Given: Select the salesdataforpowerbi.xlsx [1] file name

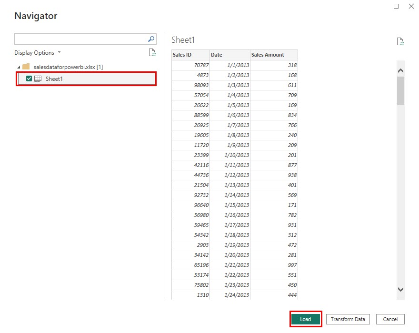Looking at the screenshot, I should tap(68, 67).
